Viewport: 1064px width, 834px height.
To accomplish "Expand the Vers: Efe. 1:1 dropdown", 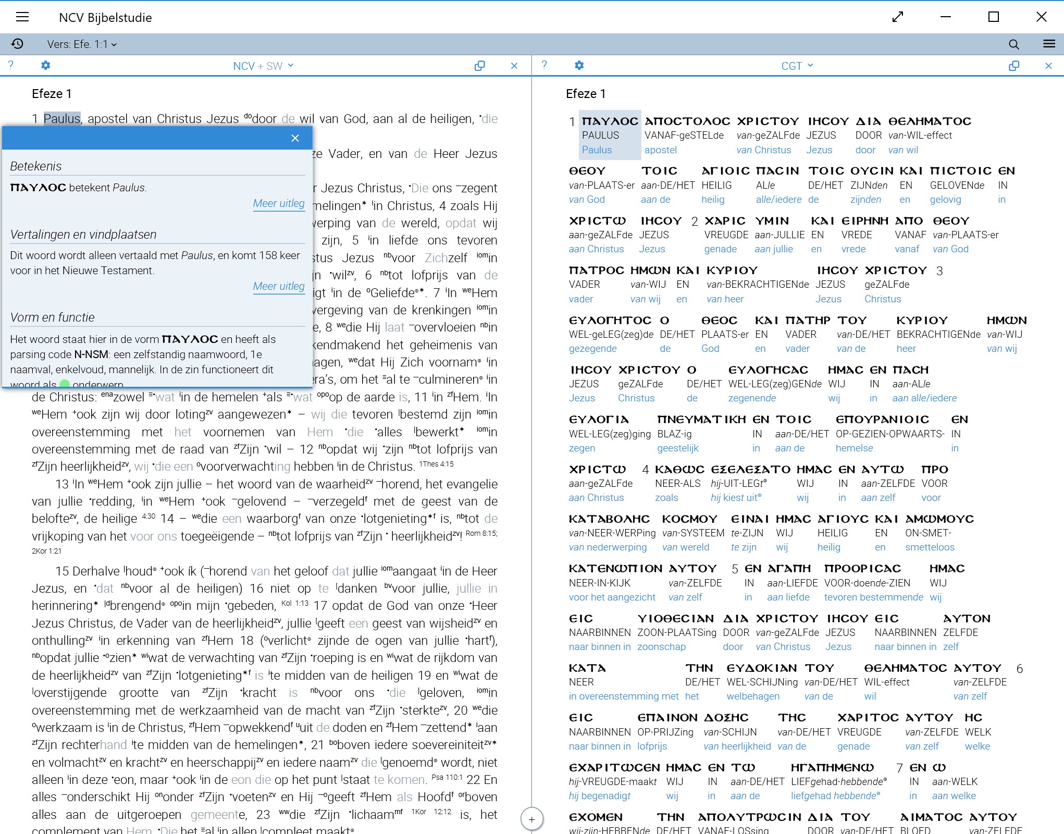I will (82, 44).
